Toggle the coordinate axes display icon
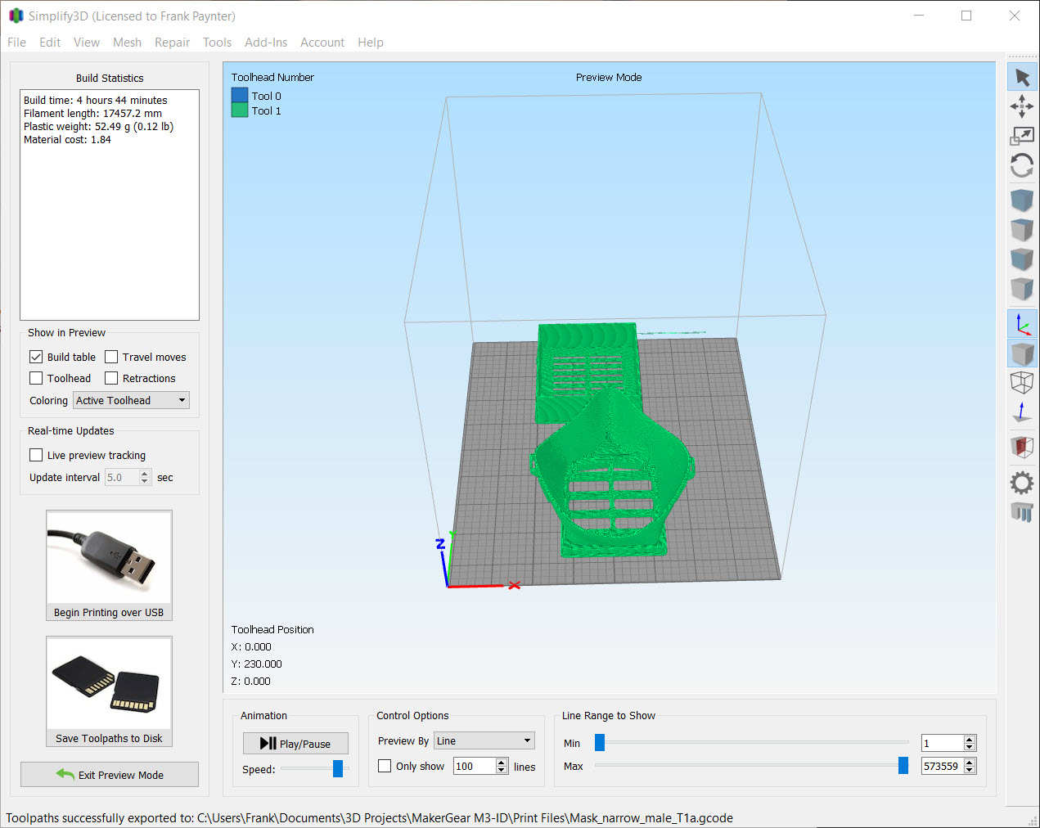This screenshot has width=1040, height=828. (x=1022, y=325)
